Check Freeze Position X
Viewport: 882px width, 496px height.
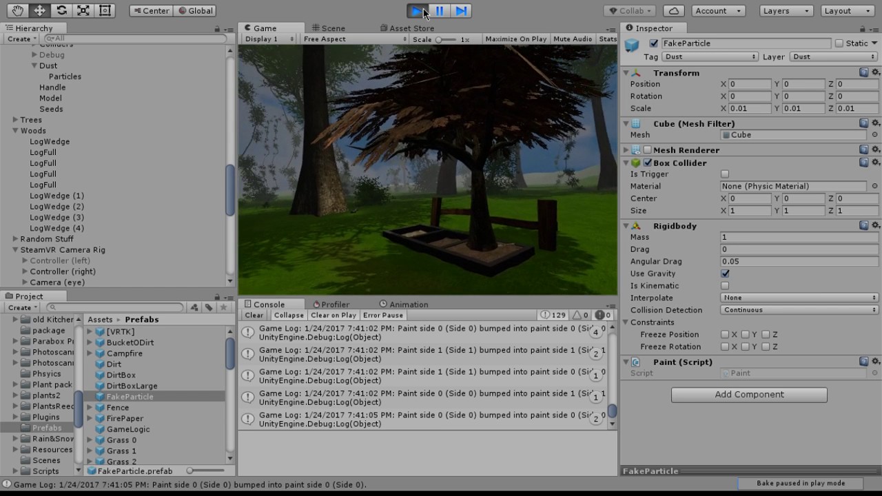725,335
